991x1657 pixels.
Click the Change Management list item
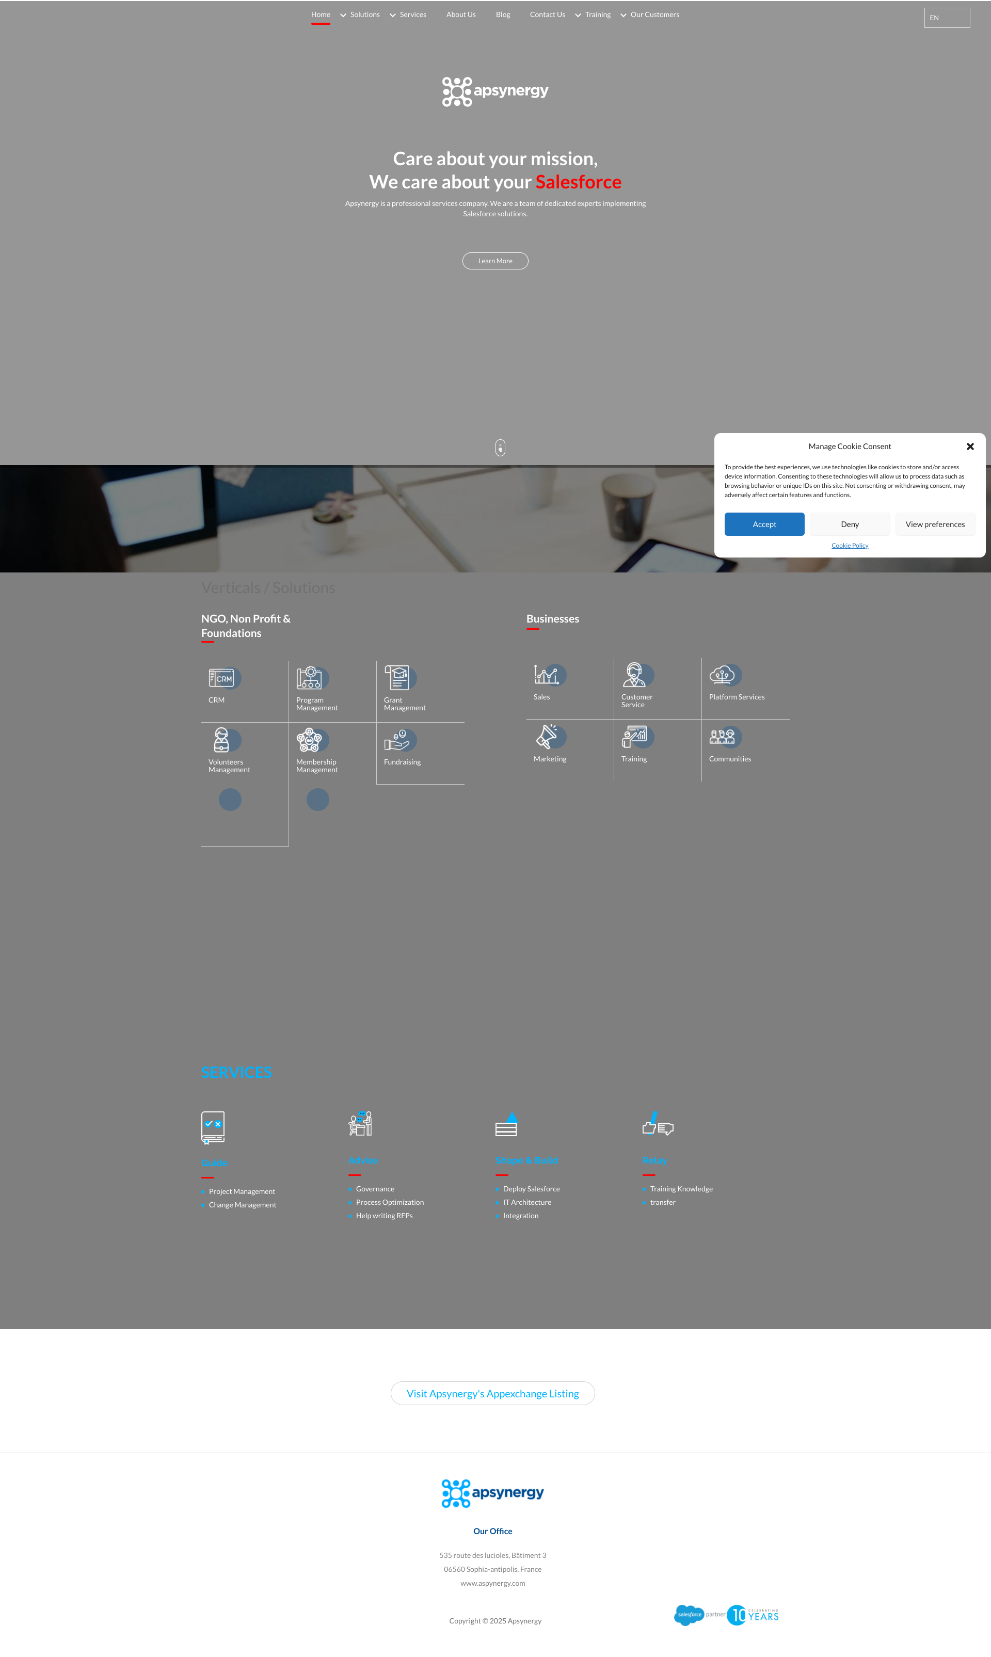point(243,1205)
